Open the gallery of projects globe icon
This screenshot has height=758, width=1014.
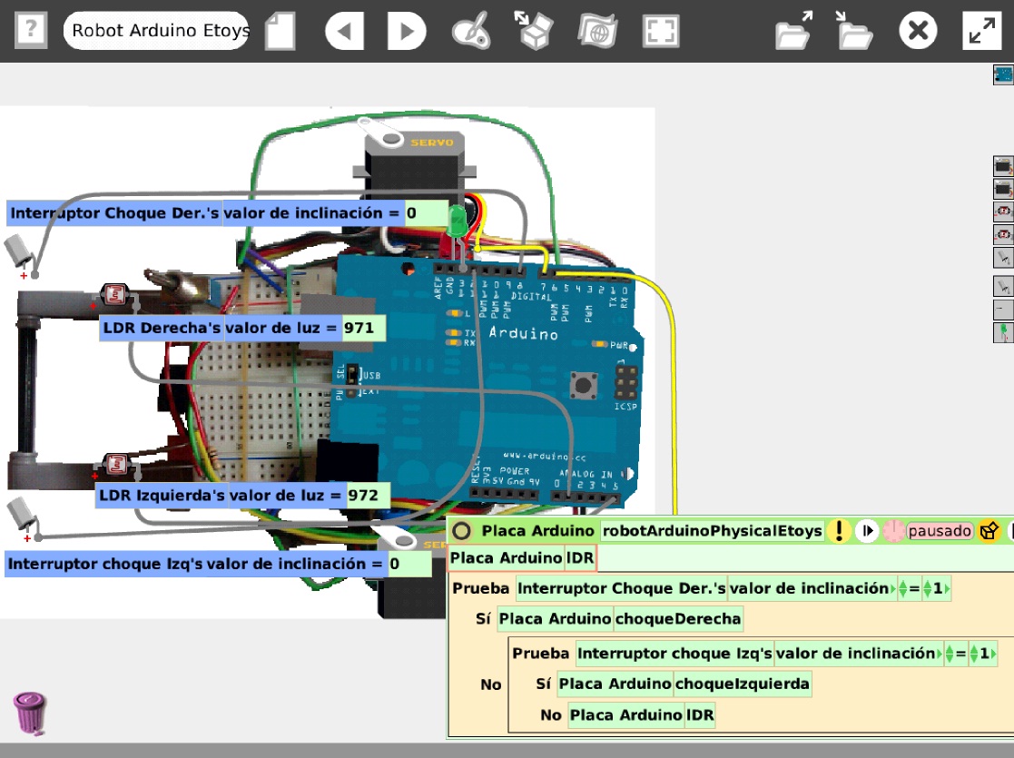598,30
